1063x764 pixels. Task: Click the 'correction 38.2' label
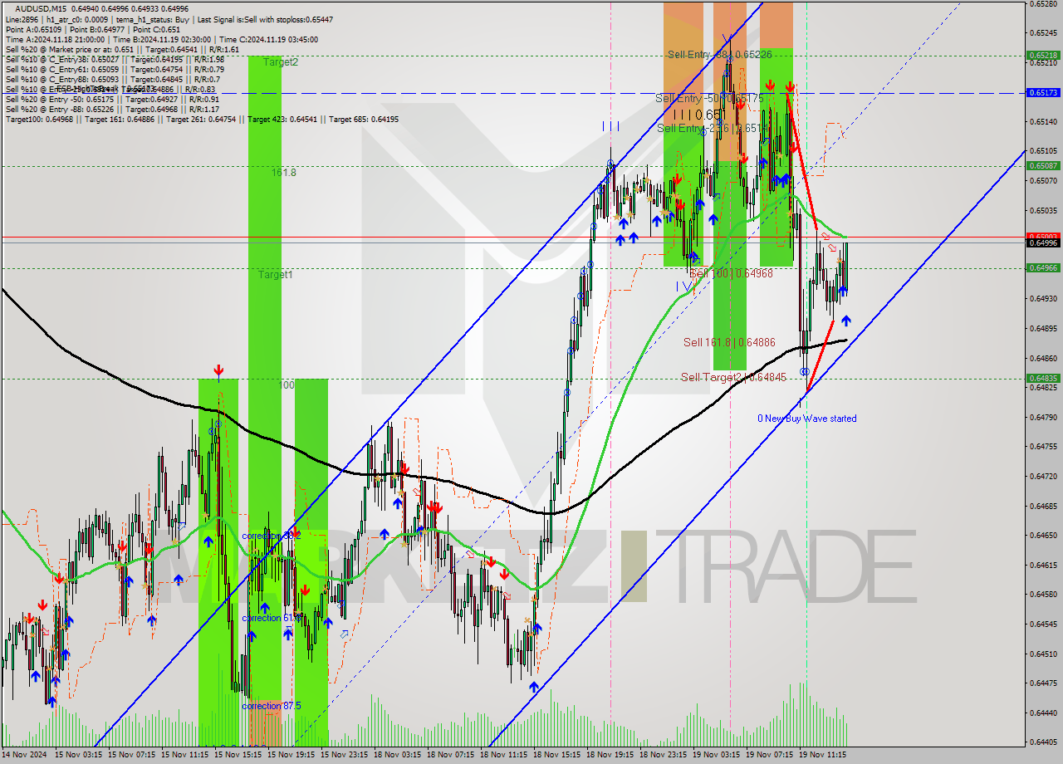point(272,536)
